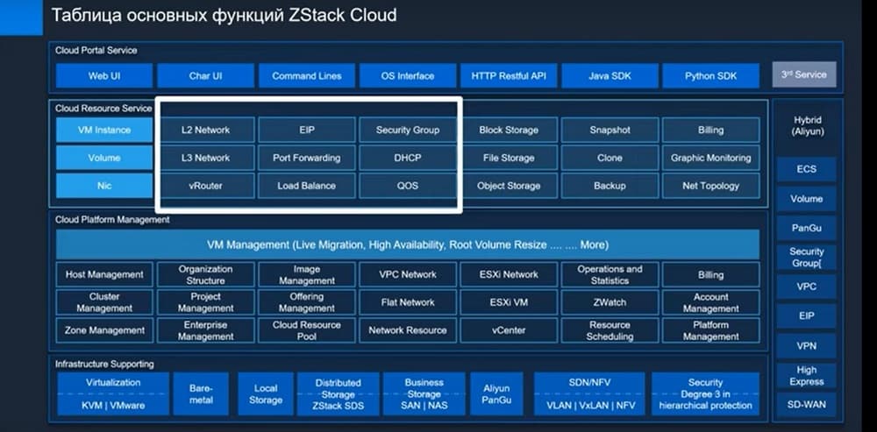Click the High Express box
This screenshot has height=432, width=877.
(x=807, y=376)
